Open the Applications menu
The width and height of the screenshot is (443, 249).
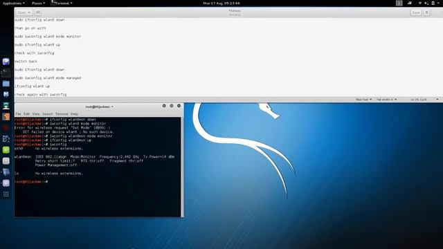point(13,3)
